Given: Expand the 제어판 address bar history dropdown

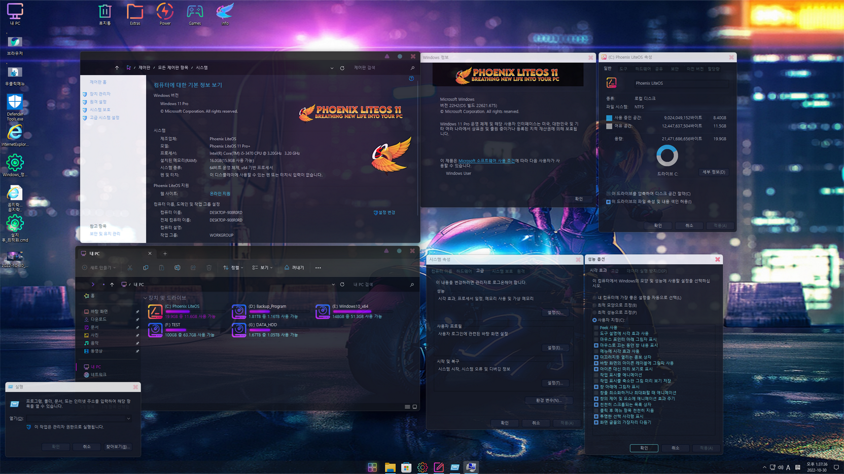Looking at the screenshot, I should pyautogui.click(x=332, y=68).
